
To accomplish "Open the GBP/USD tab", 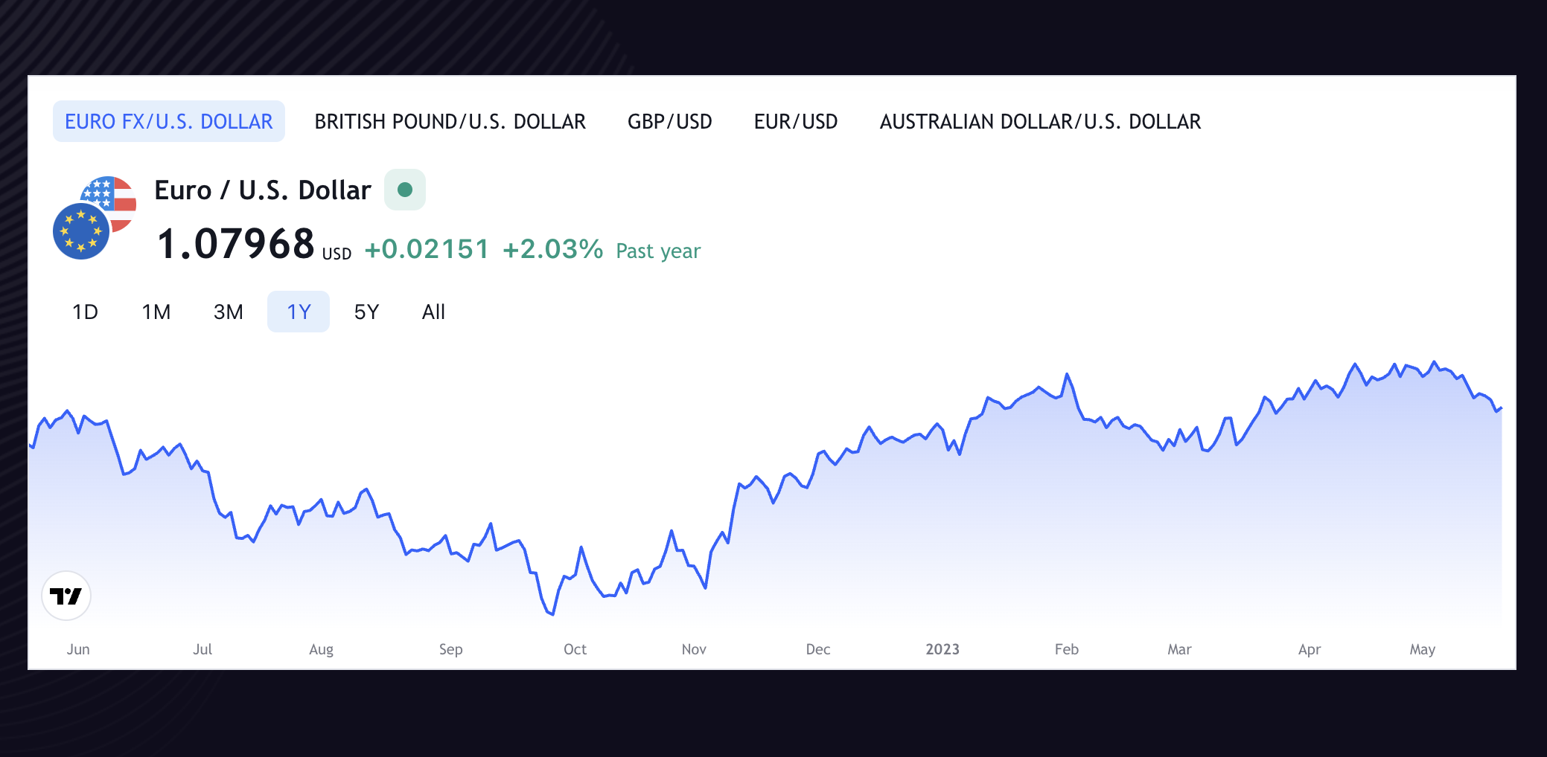I will (669, 121).
